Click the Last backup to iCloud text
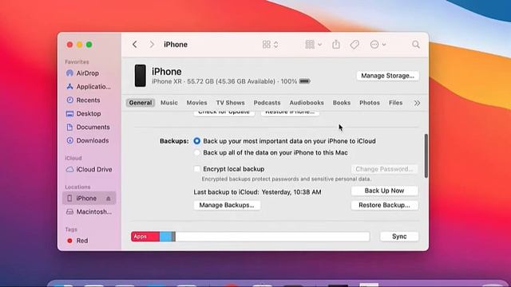511x287 pixels. coord(257,192)
